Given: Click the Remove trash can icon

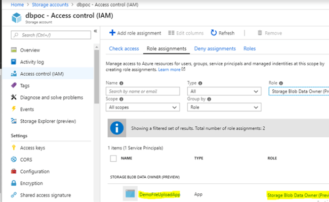Looking at the screenshot, I should [260, 33].
